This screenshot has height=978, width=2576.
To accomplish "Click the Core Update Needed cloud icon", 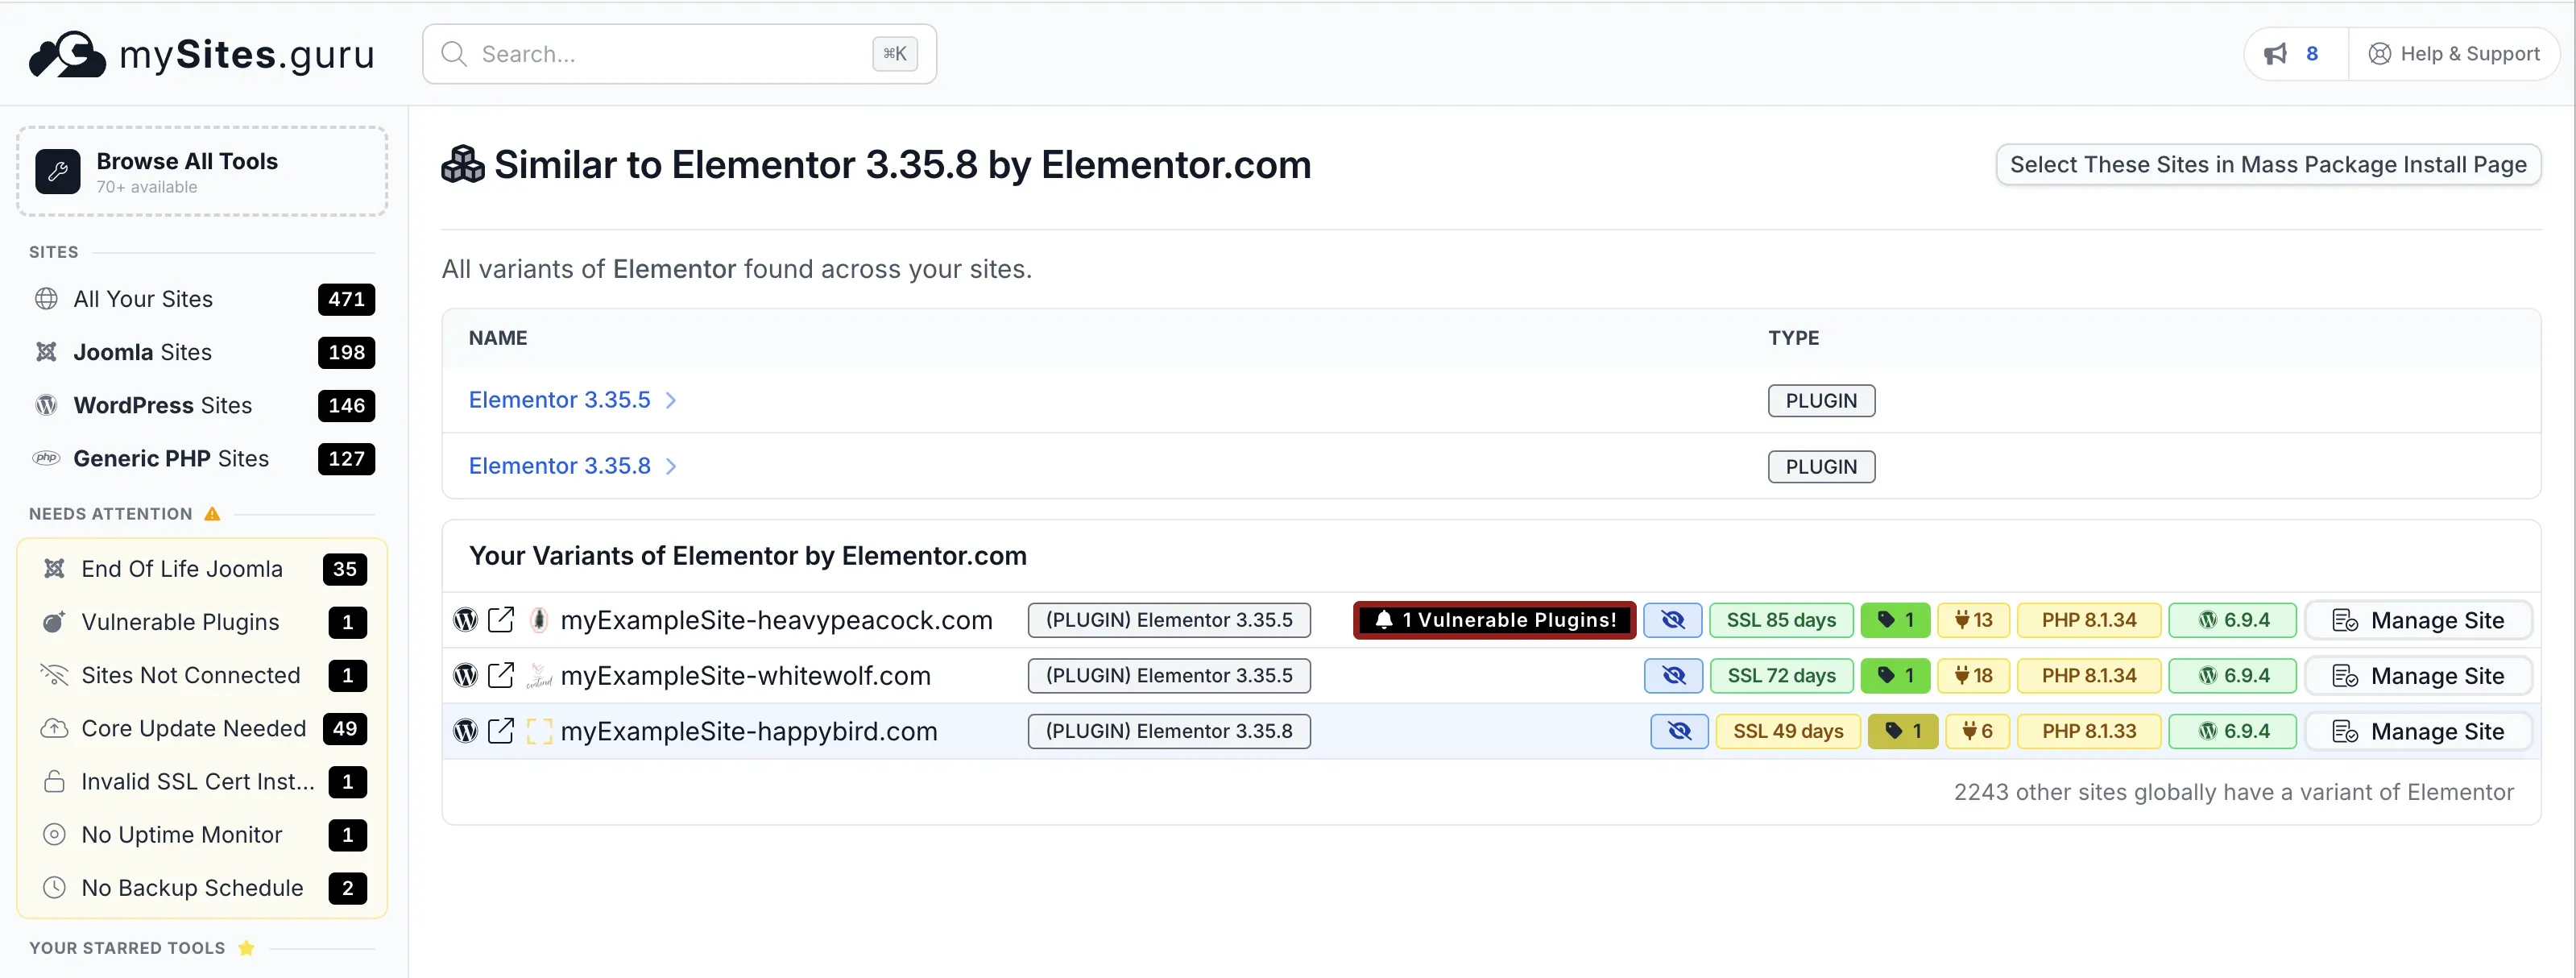I will tap(55, 728).
